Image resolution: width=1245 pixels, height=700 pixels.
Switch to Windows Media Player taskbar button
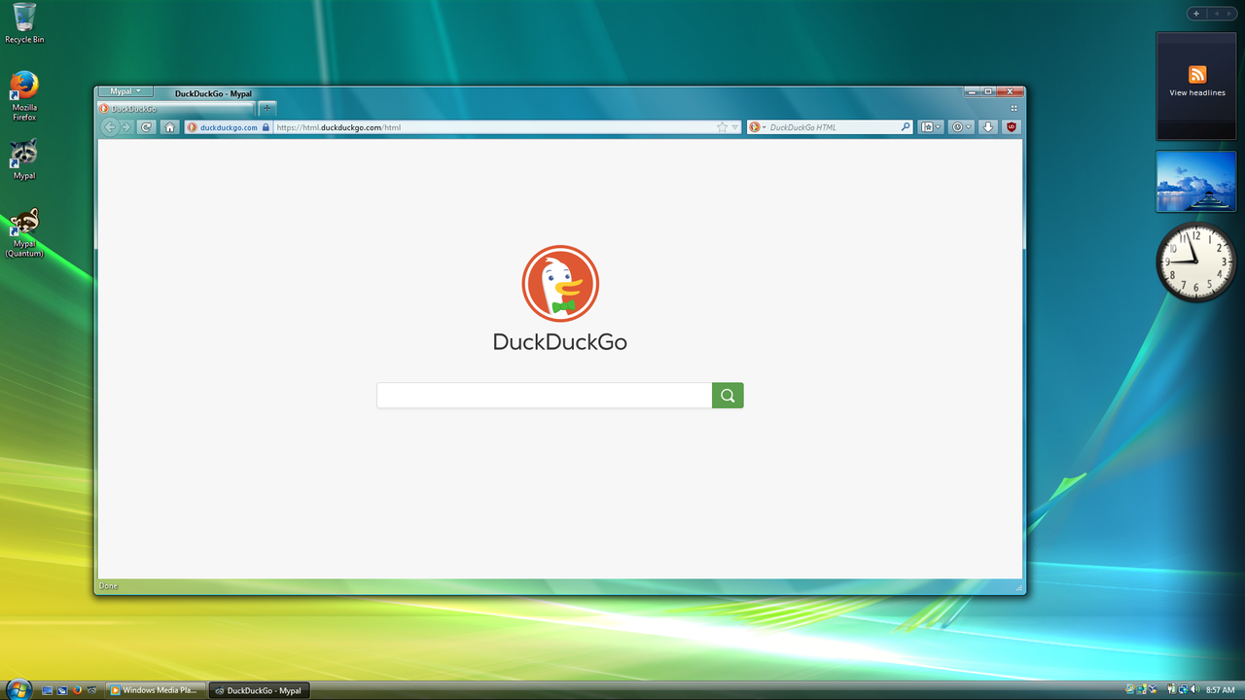click(x=155, y=690)
